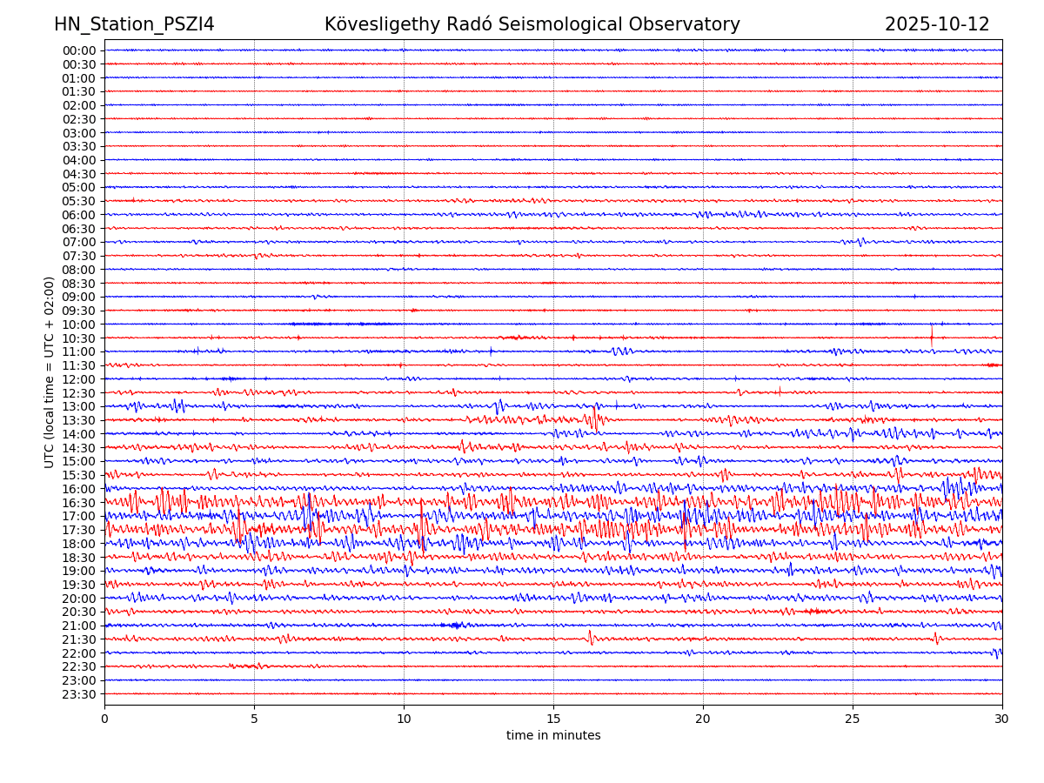Pick the 06:00 time row label
The image size is (1044, 783).
click(x=78, y=215)
